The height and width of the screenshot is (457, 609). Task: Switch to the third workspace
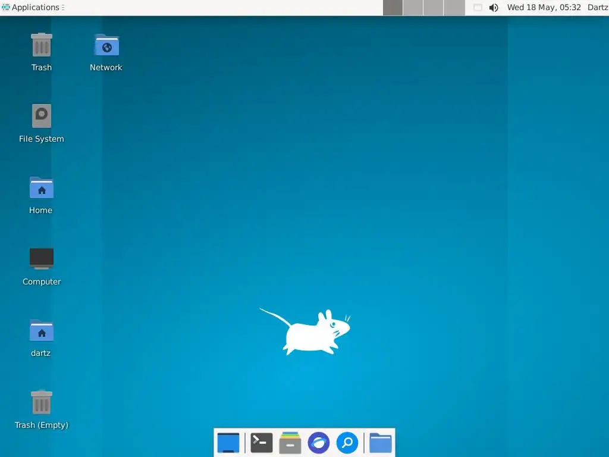[433, 8]
